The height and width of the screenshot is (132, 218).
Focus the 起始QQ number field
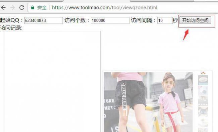(x=44, y=20)
